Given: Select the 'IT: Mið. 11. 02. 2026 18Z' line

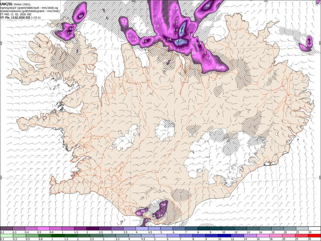Looking at the screenshot, I should tap(16, 15).
